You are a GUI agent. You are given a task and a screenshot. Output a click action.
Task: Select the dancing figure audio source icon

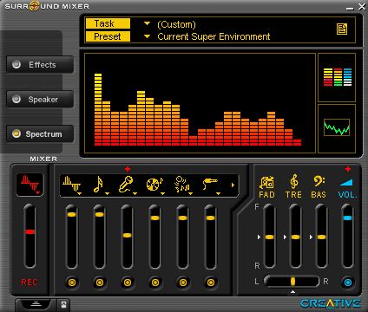click(x=182, y=184)
